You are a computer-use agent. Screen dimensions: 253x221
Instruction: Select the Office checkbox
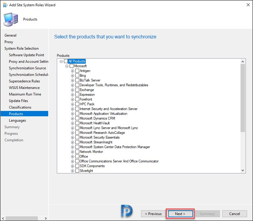click(x=77, y=156)
